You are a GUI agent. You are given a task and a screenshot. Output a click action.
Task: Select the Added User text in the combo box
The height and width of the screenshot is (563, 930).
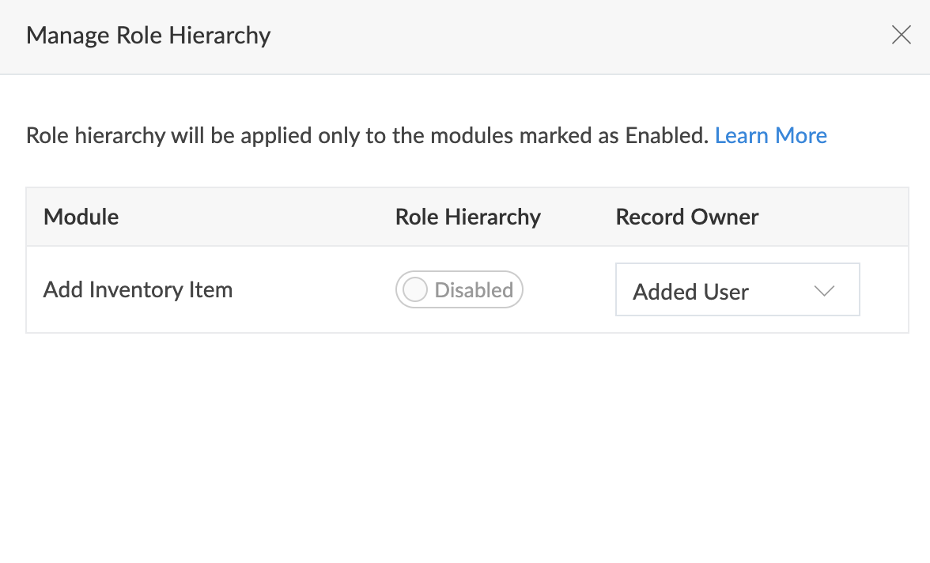tap(690, 292)
